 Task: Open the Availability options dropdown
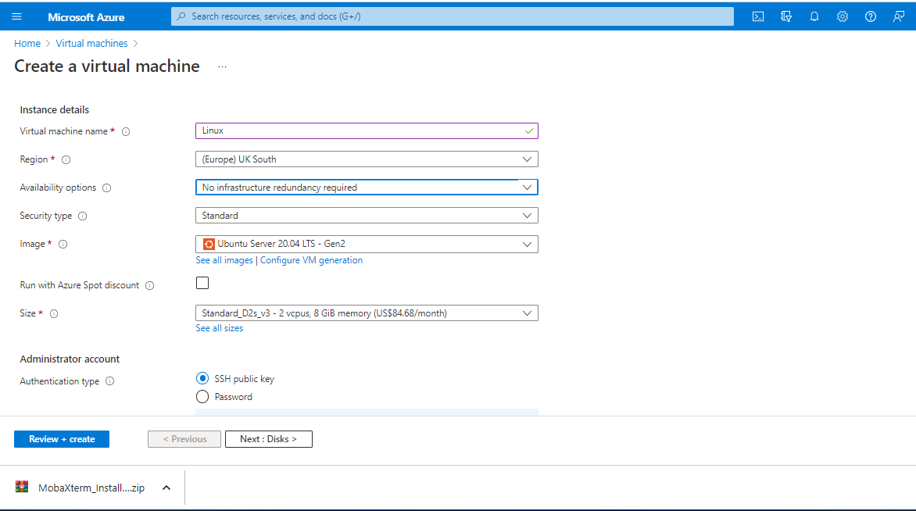click(x=367, y=187)
